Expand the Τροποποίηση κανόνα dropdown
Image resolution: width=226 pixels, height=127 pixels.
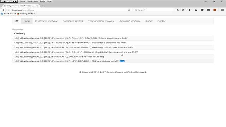pos(101,21)
